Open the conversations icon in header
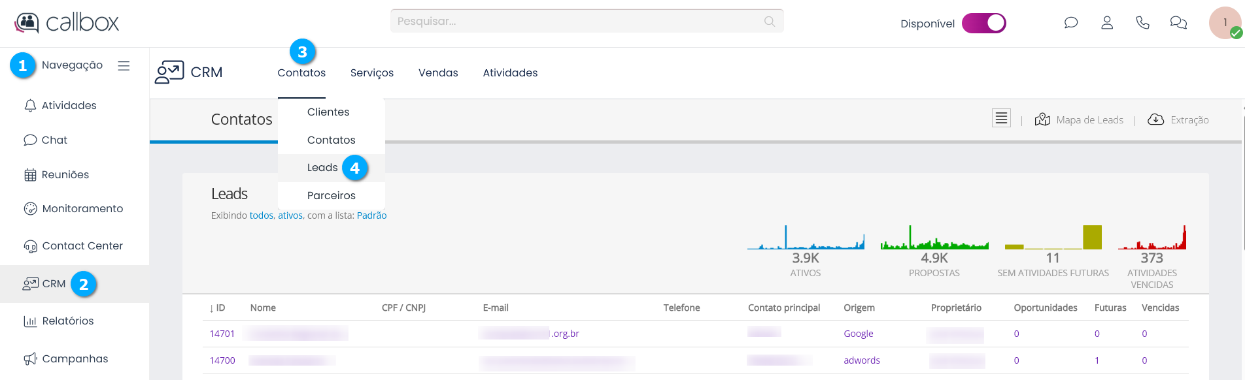Viewport: 1245px width, 380px height. (1178, 24)
